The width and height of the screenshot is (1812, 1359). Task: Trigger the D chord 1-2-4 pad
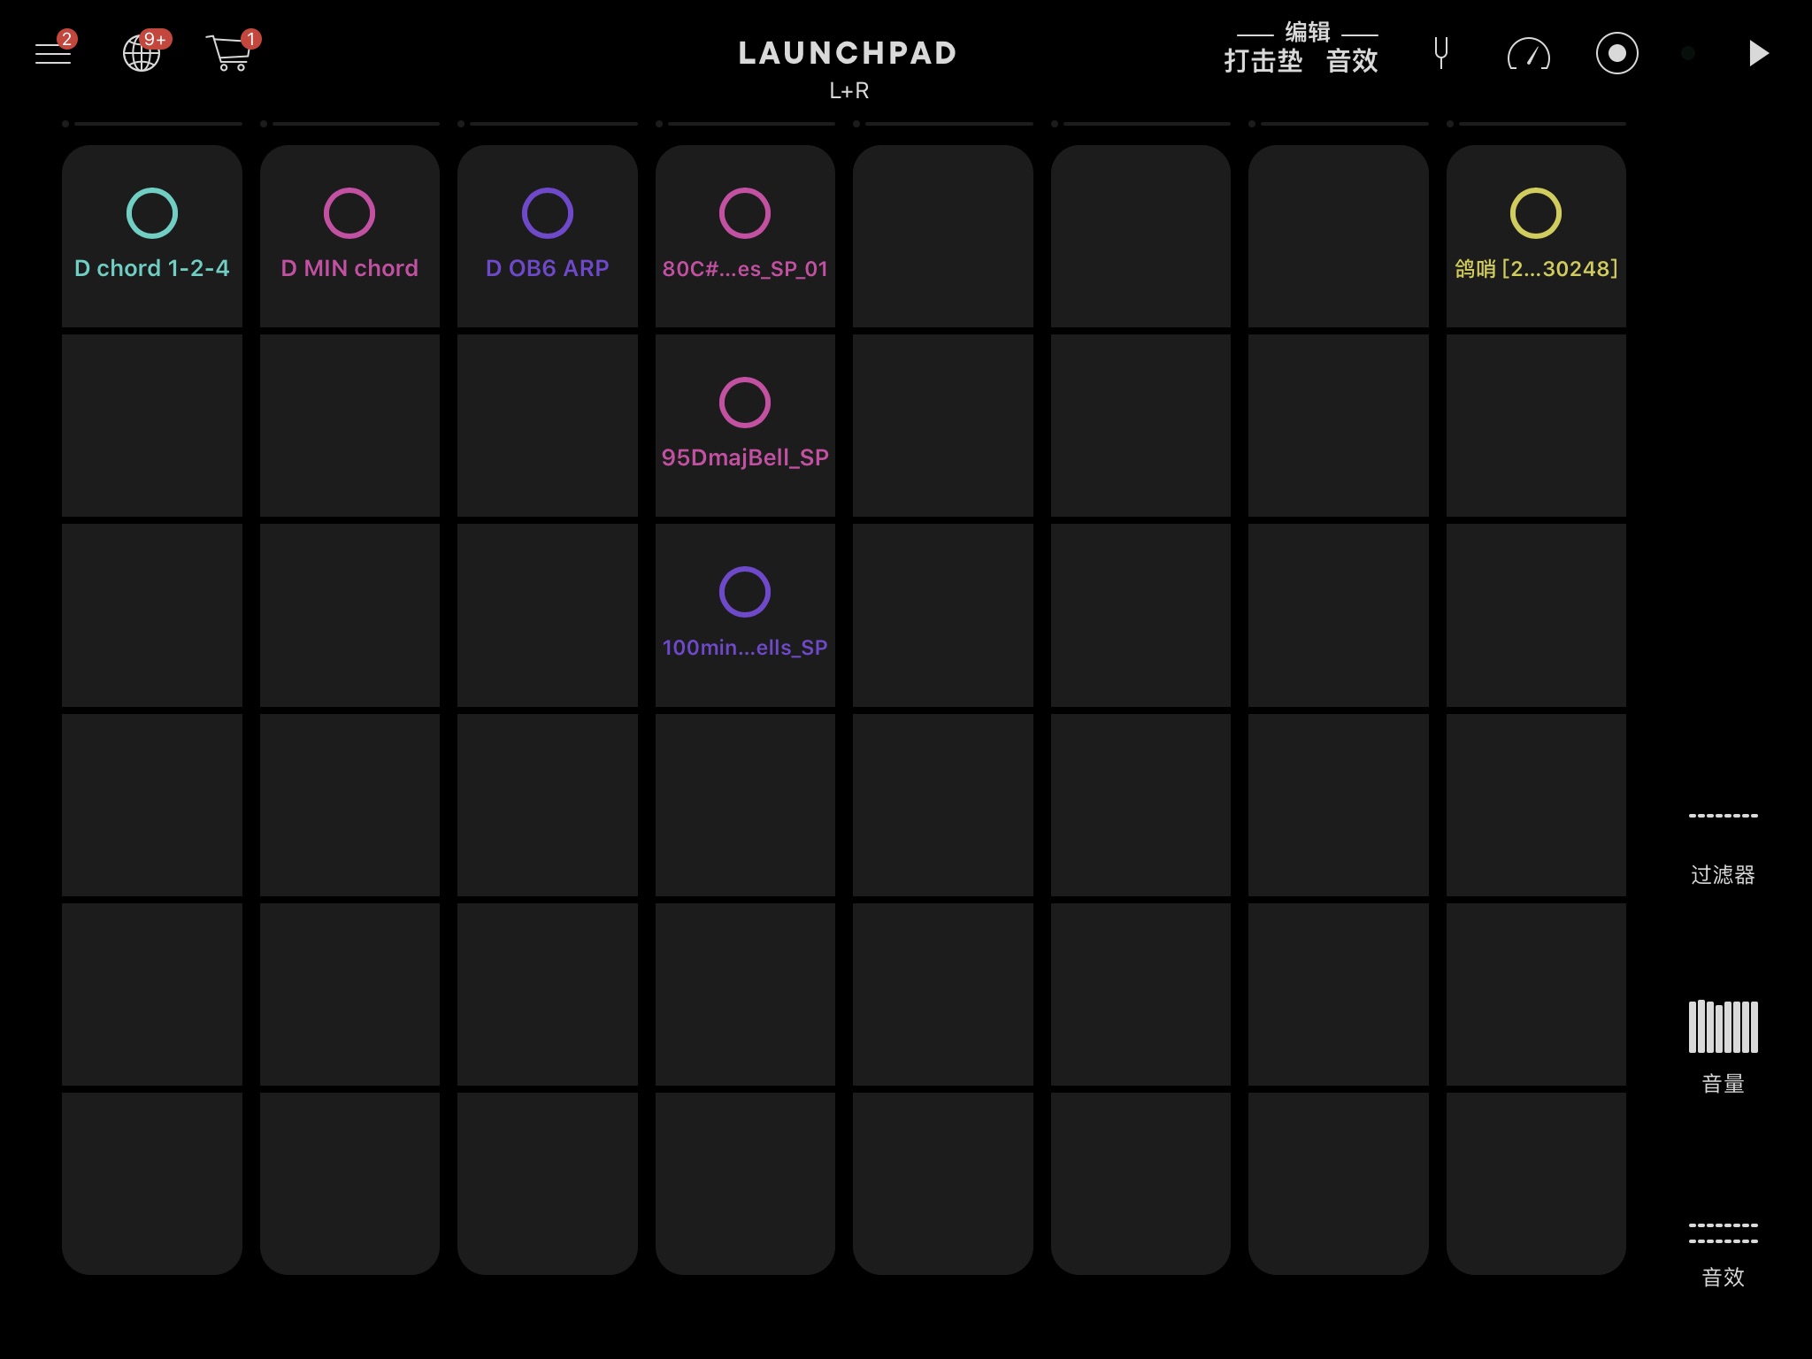click(x=152, y=235)
